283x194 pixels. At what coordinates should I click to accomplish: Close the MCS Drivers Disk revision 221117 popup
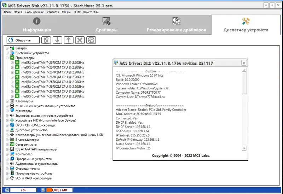244,63
